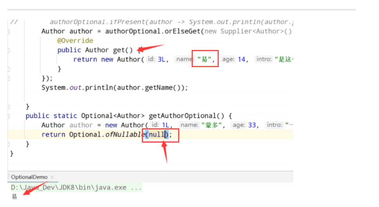Collapse the fold marker on orElseGet line
Screen dimensions: 379x207
pyautogui.click(x=8, y=31)
